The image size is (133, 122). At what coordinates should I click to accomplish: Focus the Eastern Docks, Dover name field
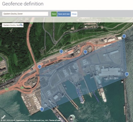pos(25,14)
